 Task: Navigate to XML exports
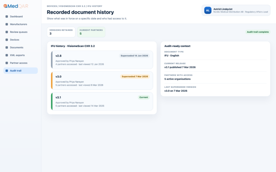pyautogui.click(x=20, y=55)
